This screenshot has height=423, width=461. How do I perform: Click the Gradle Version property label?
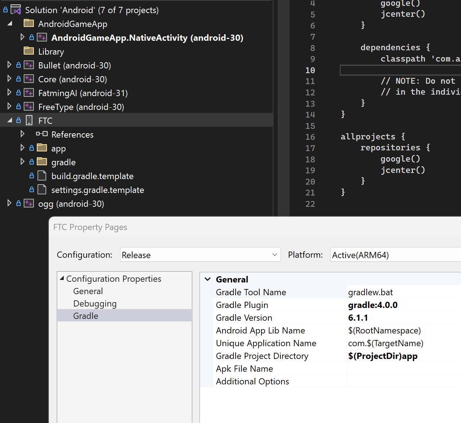click(244, 318)
